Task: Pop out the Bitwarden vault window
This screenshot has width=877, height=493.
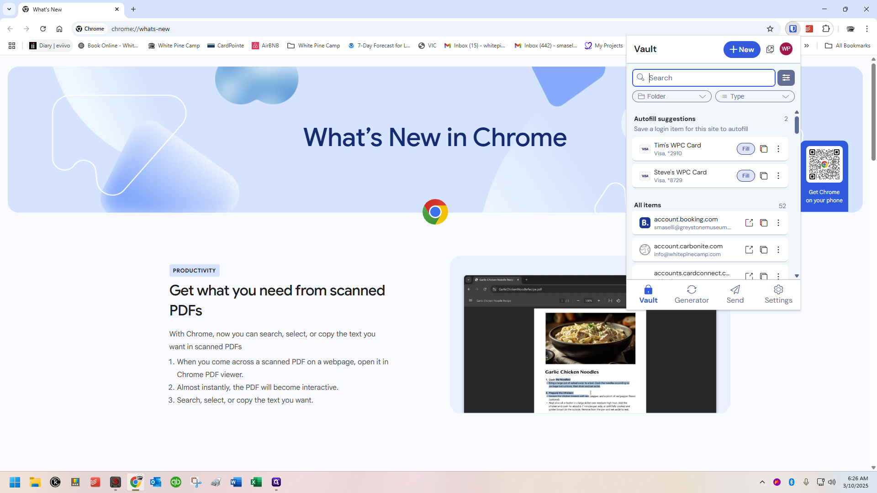Action: click(770, 49)
